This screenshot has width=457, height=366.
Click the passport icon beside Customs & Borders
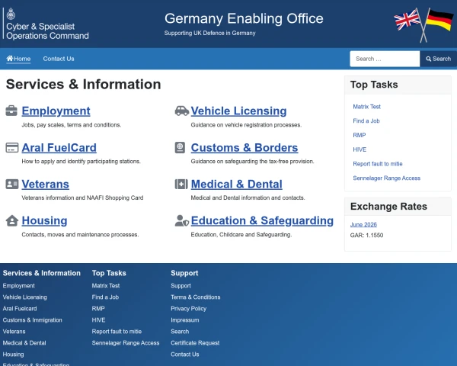(180, 147)
